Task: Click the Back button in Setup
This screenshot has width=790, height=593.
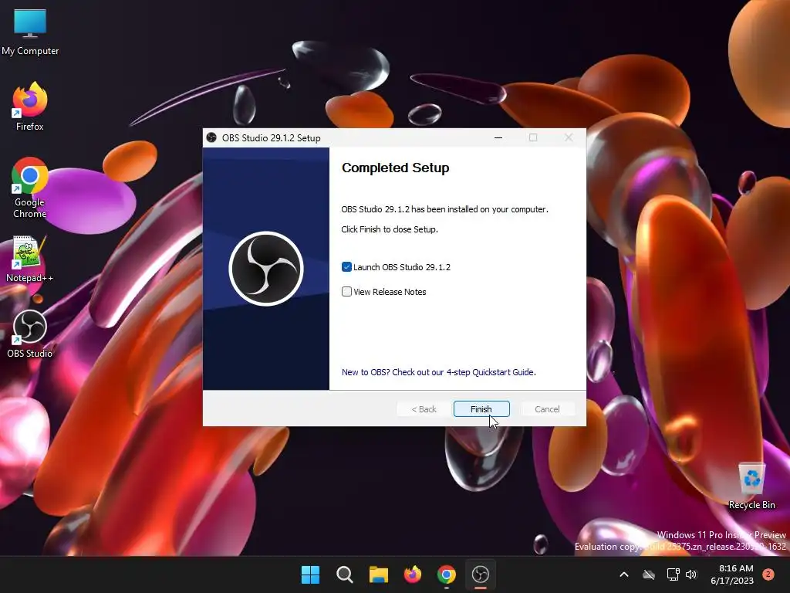Action: pos(424,409)
